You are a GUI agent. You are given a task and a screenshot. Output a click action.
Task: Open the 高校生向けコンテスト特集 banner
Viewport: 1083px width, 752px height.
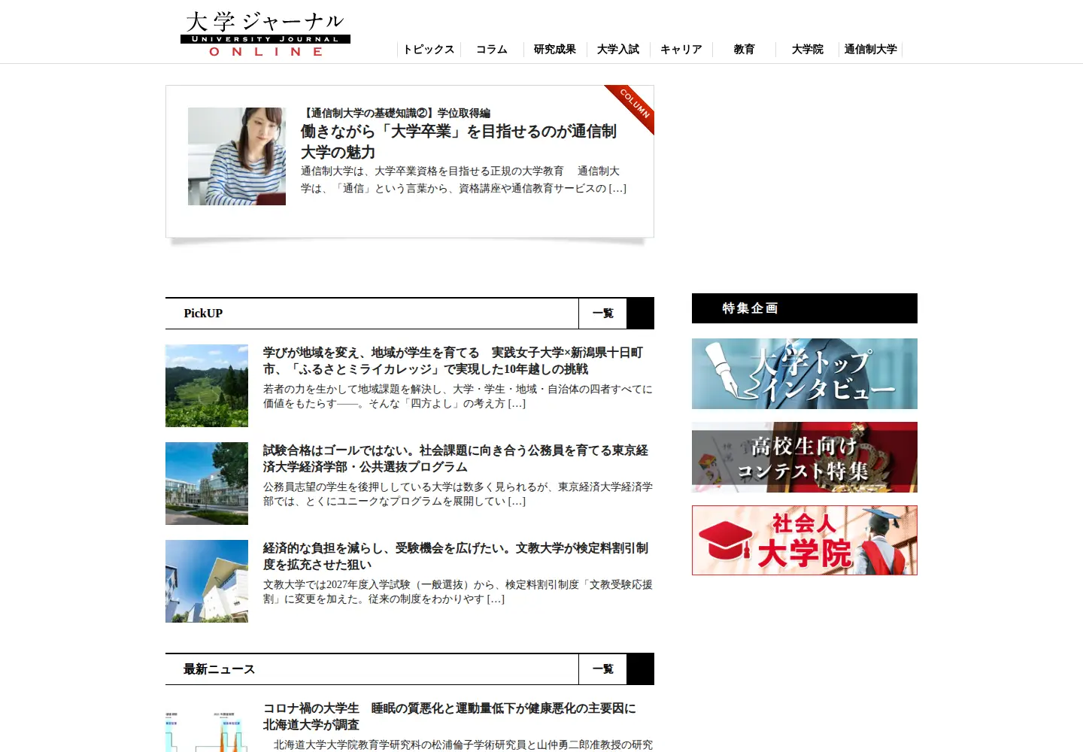pos(805,457)
